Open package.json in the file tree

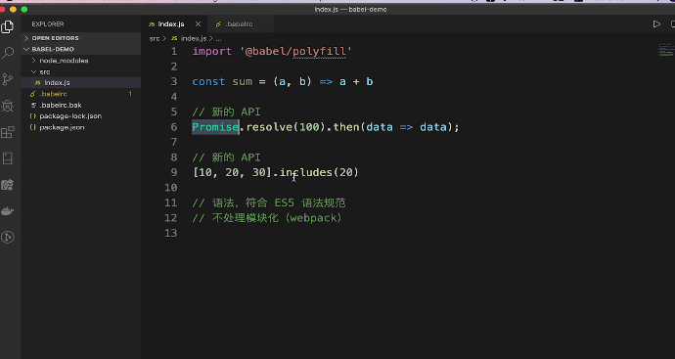(81, 127)
